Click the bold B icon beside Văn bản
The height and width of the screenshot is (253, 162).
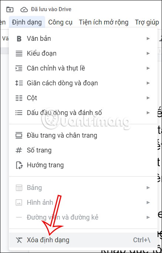[x=19, y=39]
